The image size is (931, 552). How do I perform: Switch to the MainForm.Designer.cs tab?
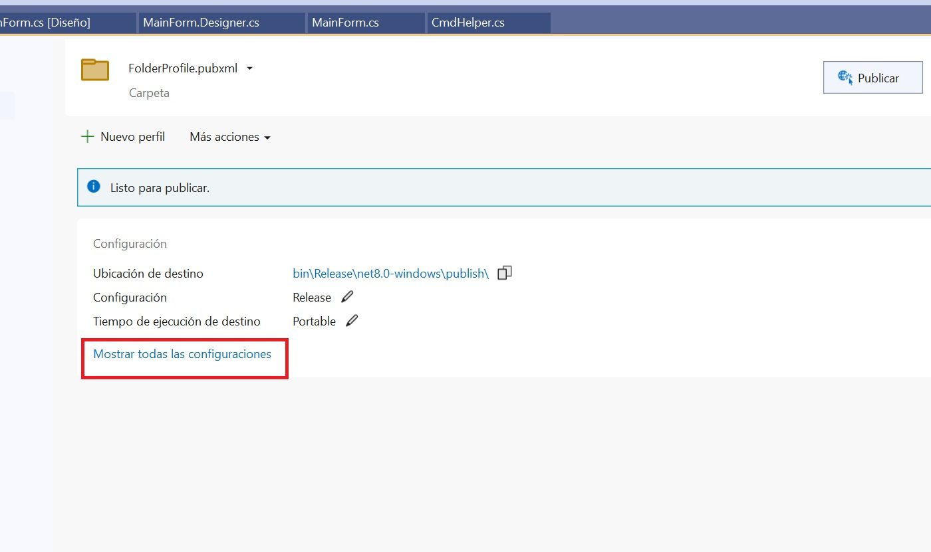[201, 23]
